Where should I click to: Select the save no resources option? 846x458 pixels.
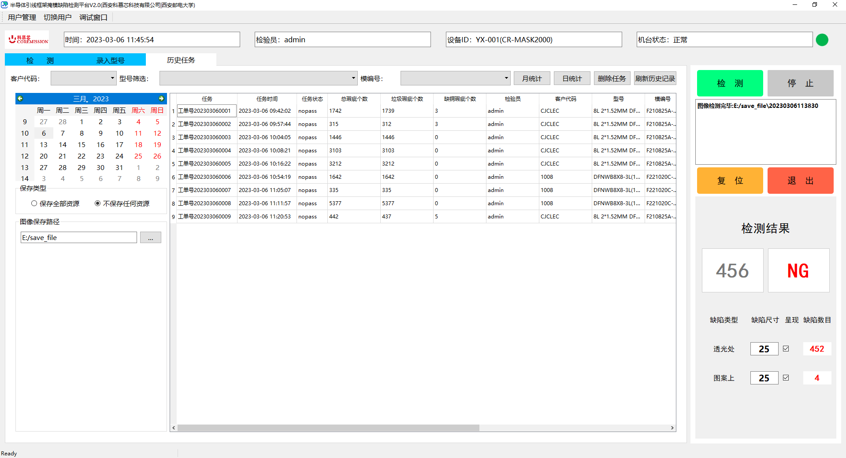pos(98,203)
